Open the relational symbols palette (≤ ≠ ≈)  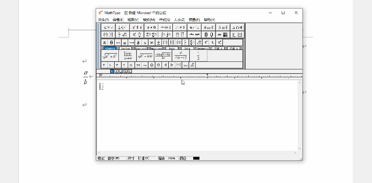(108, 27)
